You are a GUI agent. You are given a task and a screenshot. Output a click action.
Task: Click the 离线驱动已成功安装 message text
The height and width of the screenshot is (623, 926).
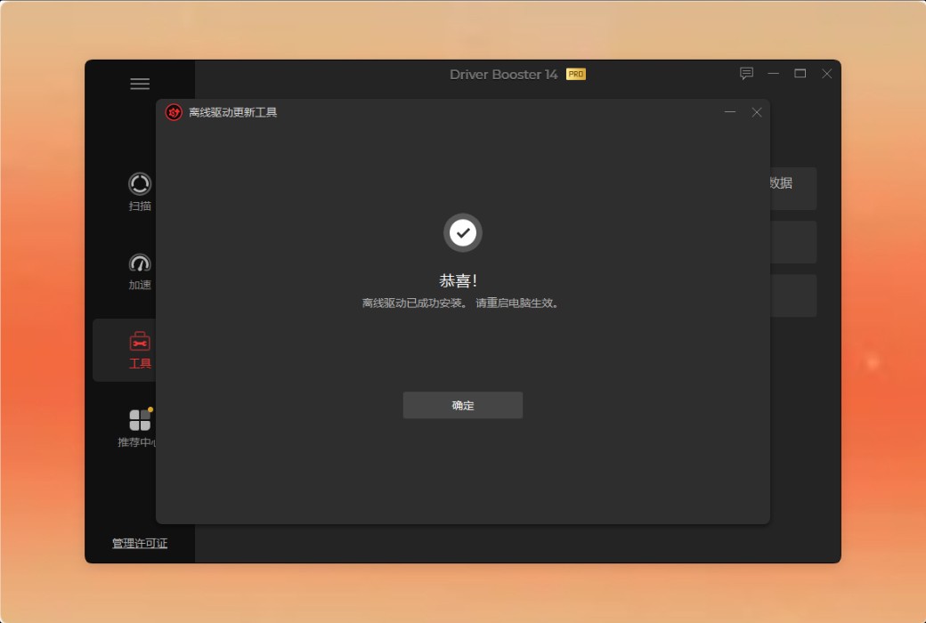[461, 303]
